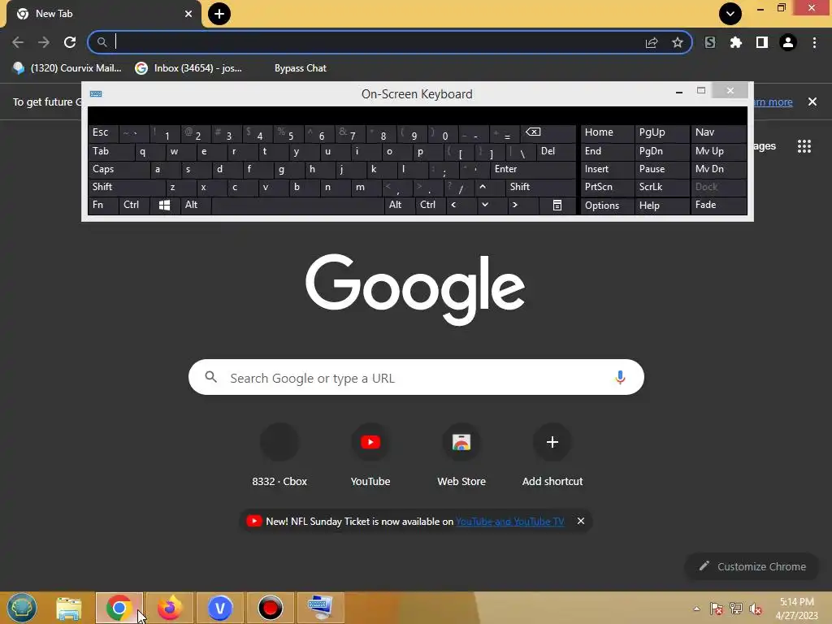Click the Esc key on on-screen keyboard
Image resolution: width=832 pixels, height=624 pixels.
point(103,132)
